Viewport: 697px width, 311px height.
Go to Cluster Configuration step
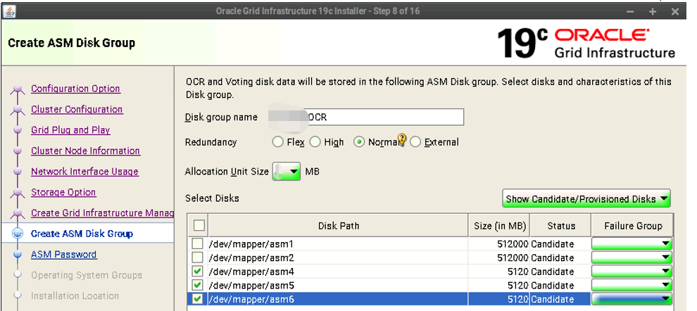click(77, 109)
